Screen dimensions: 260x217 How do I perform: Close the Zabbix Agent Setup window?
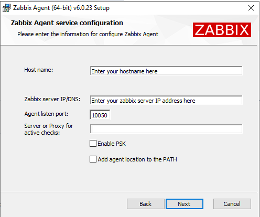pyautogui.click(x=251, y=8)
